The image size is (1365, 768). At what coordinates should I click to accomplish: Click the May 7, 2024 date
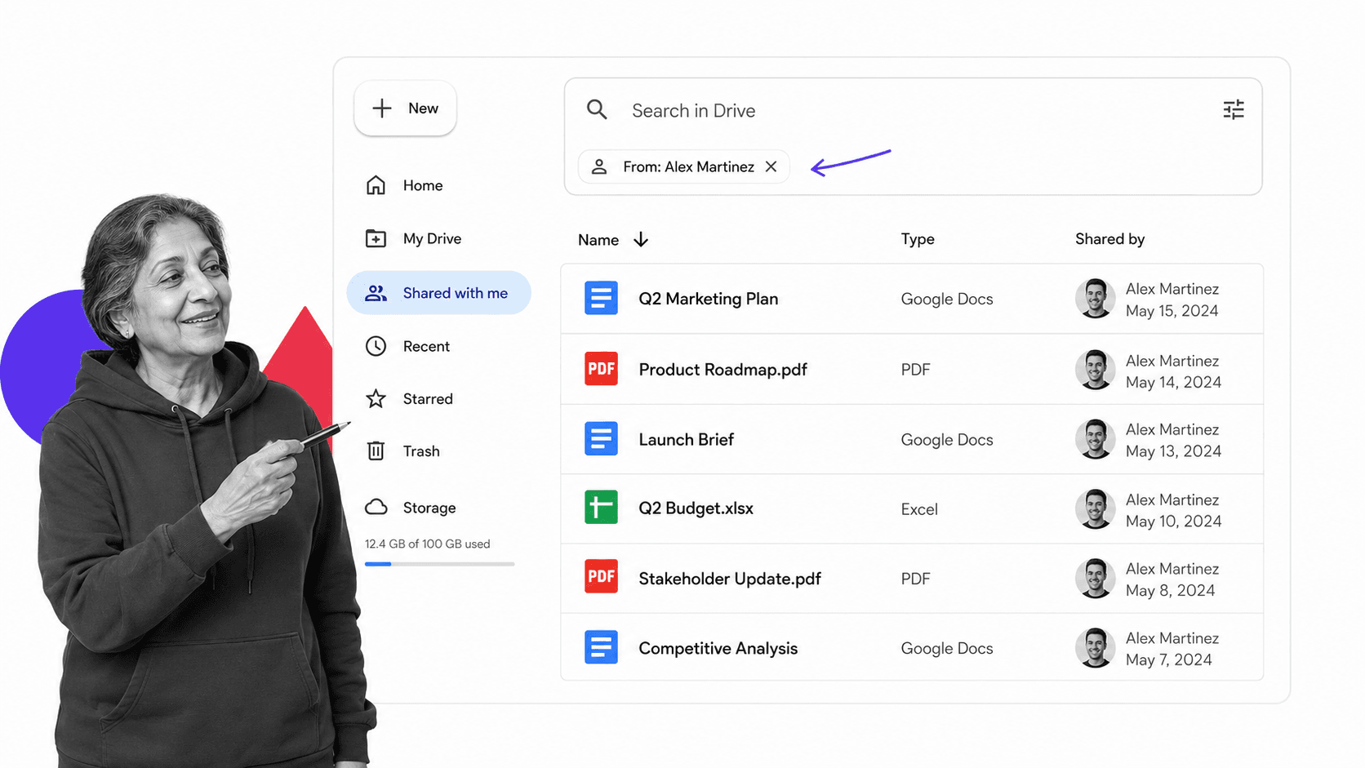point(1168,660)
